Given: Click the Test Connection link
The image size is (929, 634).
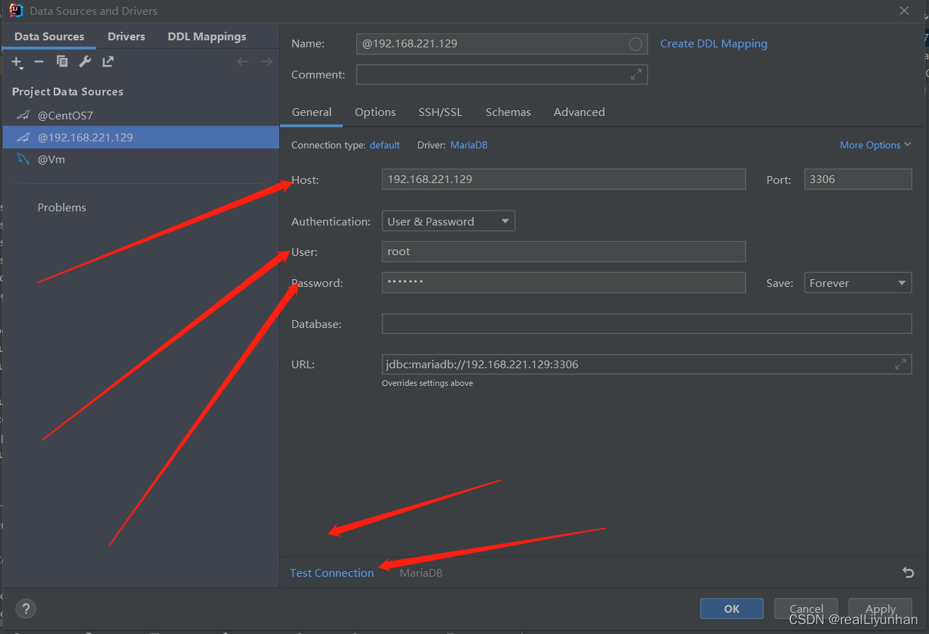Looking at the screenshot, I should [332, 573].
